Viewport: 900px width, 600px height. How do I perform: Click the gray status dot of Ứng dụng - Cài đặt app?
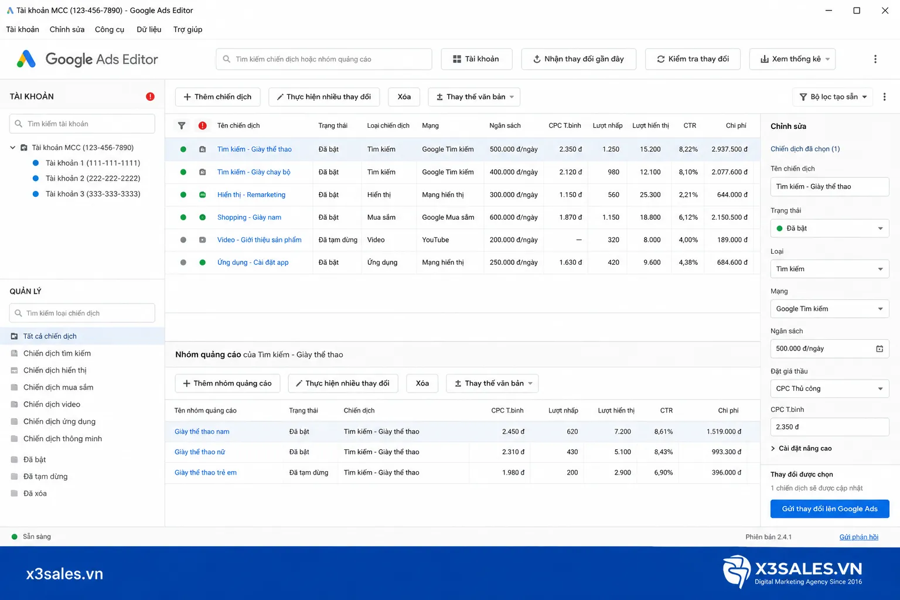(183, 262)
